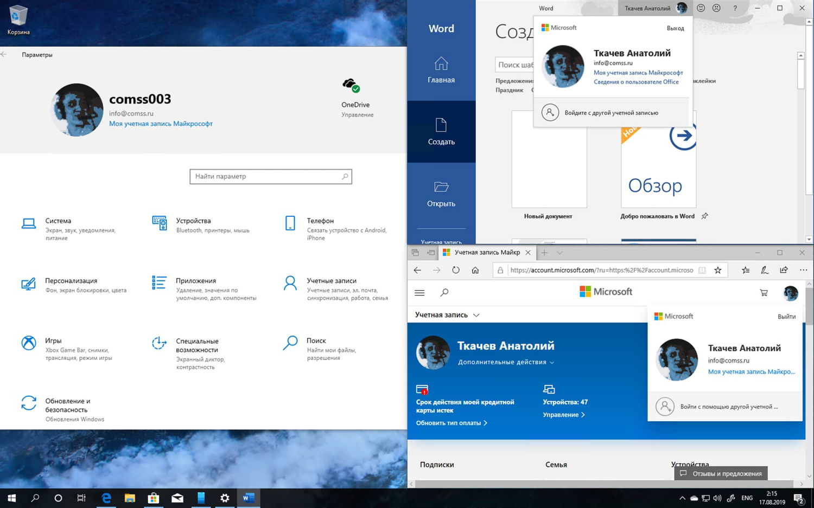The height and width of the screenshot is (508, 814).
Task: Click the Найти параметр search field
Action: pyautogui.click(x=271, y=176)
